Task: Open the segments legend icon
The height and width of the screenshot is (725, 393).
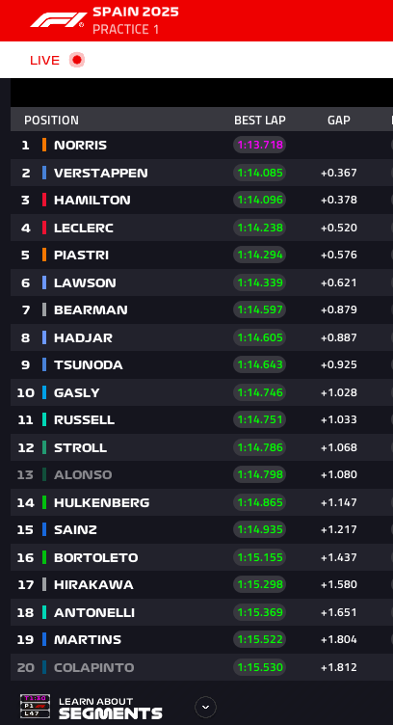Action: (x=35, y=707)
